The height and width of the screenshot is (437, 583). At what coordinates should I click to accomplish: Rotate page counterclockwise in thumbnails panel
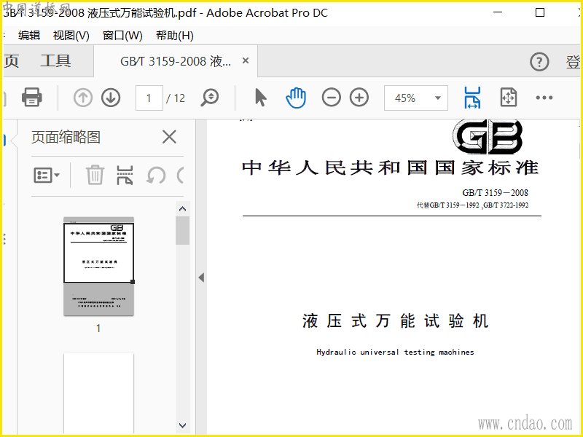coord(156,175)
